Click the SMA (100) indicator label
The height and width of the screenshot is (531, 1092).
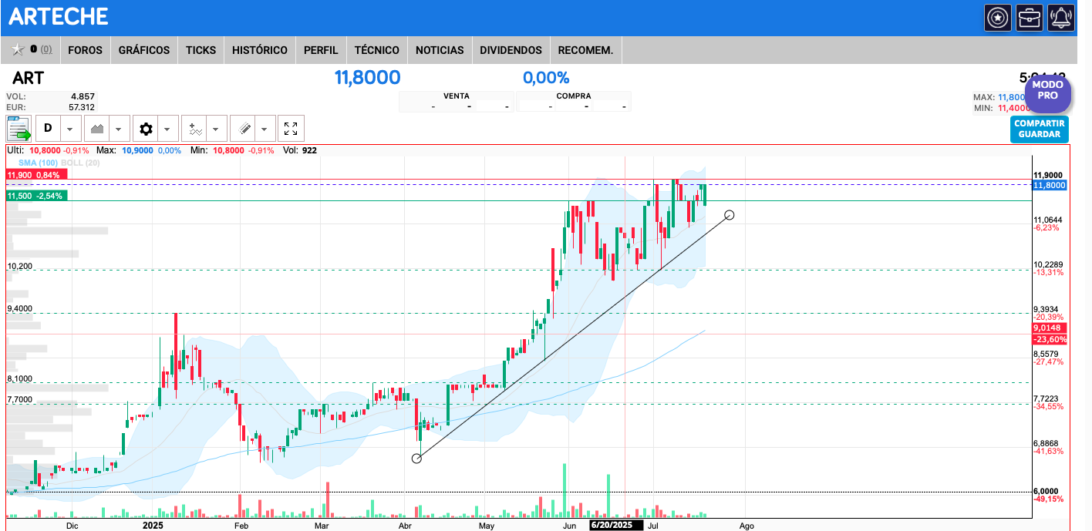[39, 163]
